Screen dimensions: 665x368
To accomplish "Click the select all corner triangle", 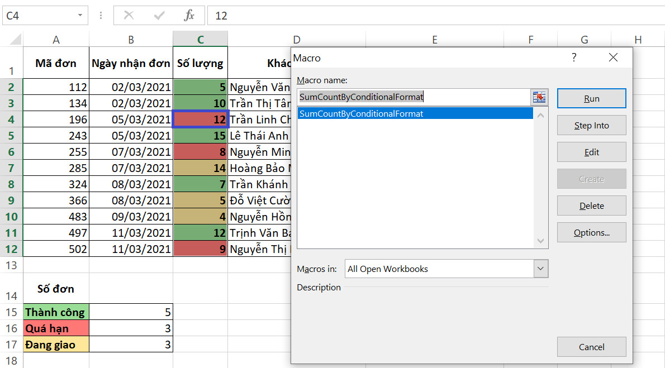I will coord(15,40).
